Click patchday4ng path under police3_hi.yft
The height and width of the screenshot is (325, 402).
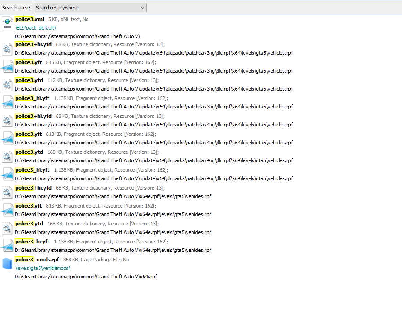tap(154, 178)
